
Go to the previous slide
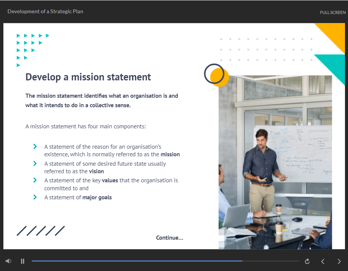coord(323,261)
